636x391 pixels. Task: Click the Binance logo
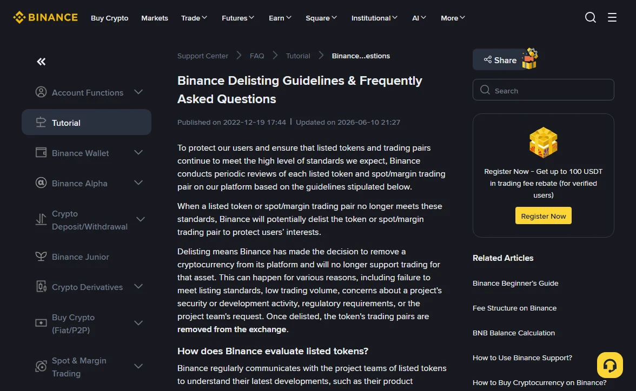pyautogui.click(x=45, y=17)
